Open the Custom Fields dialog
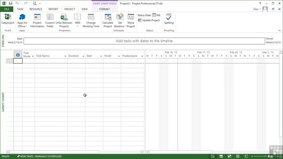The width and height of the screenshot is (283, 159). [x=50, y=21]
